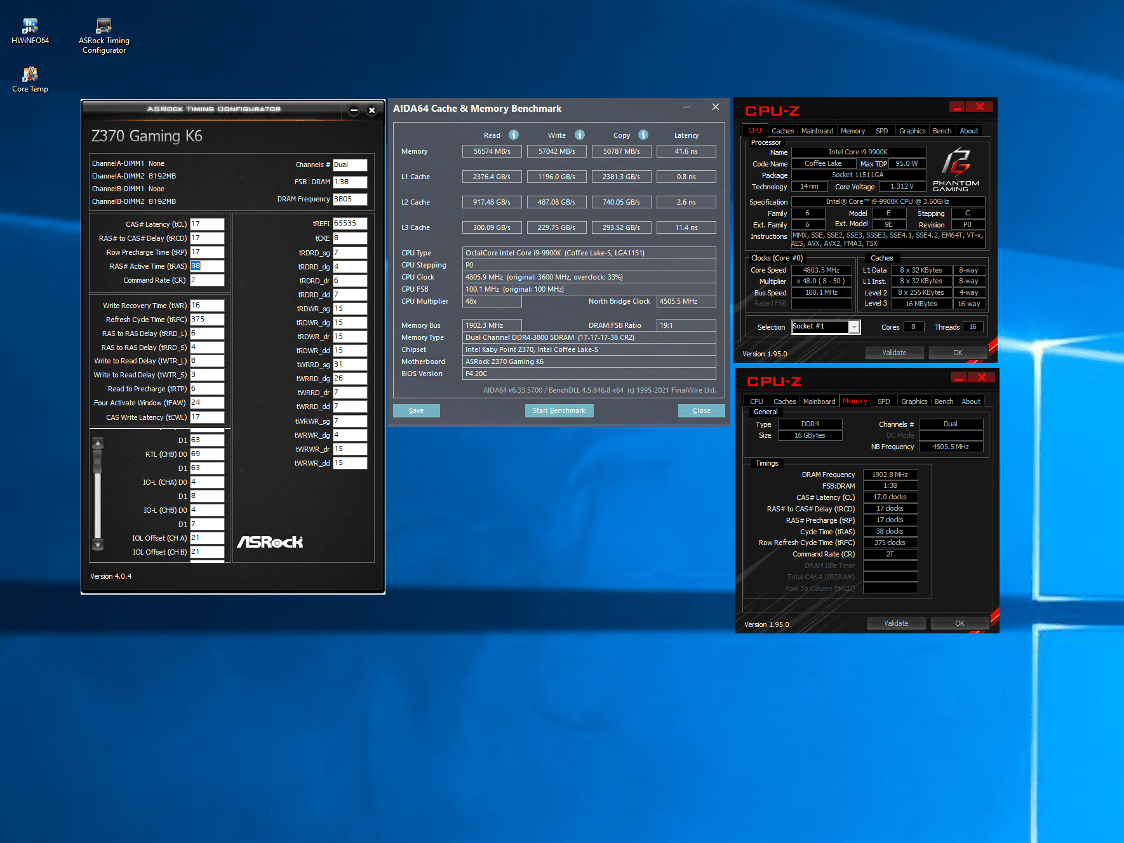
Task: Click Memory Read value 56574 MB/s
Action: 492,151
